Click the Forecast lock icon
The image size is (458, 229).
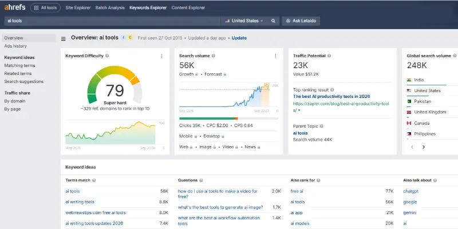point(224,74)
